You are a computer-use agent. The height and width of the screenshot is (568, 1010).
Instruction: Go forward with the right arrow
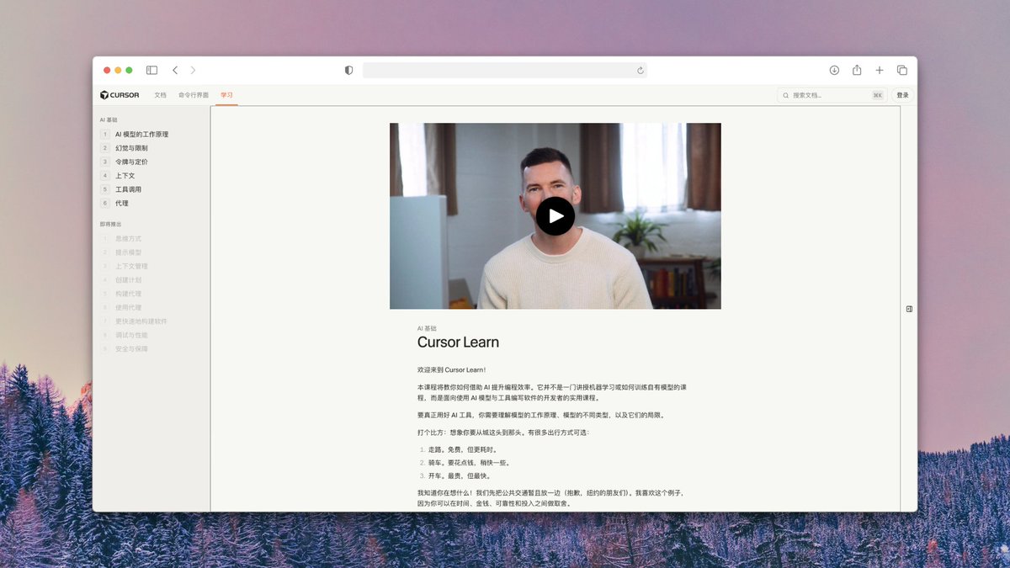click(193, 70)
